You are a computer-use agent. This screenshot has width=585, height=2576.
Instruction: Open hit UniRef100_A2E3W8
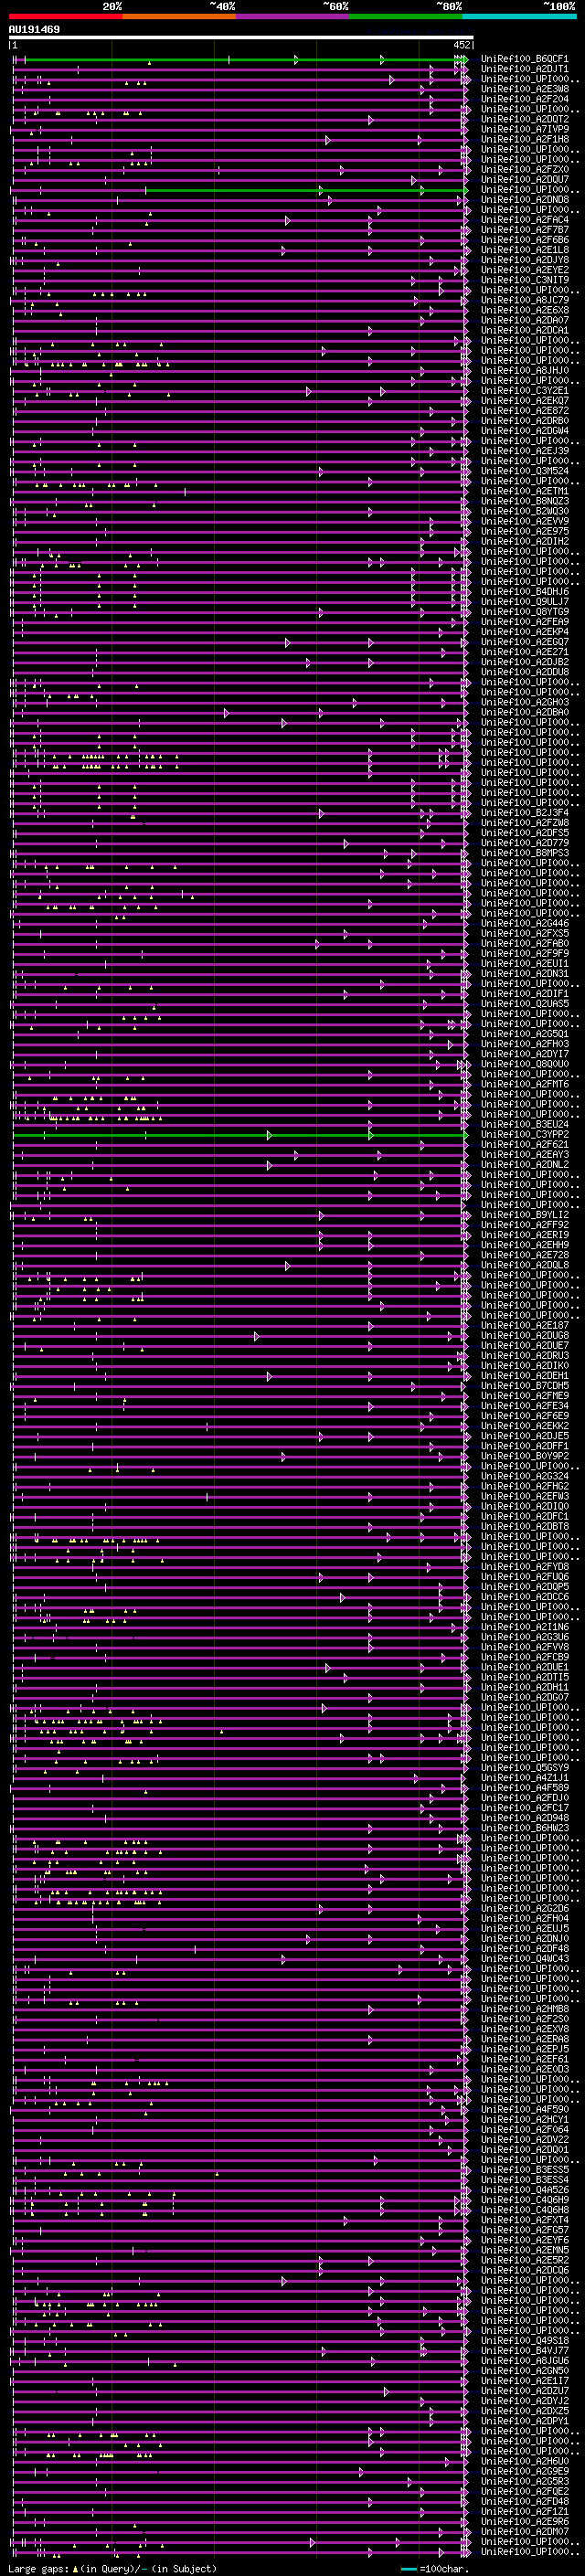coord(524,89)
